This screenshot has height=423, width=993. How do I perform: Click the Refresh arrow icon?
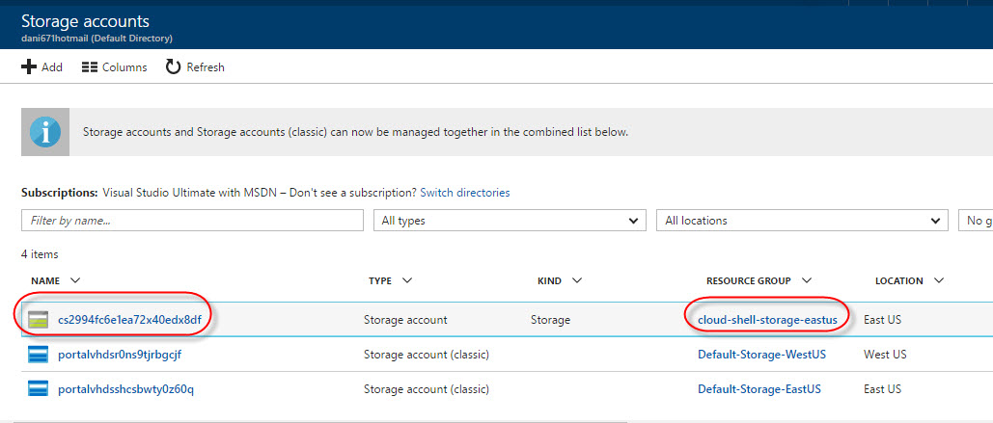click(174, 67)
